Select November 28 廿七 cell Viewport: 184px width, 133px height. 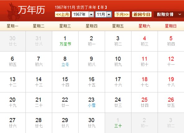(39, 123)
